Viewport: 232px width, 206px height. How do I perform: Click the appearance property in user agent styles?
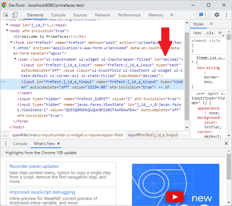click(x=208, y=108)
